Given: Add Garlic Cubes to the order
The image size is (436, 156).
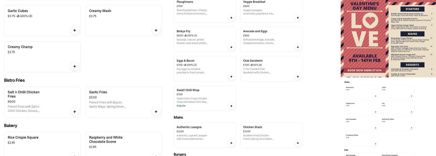Looking at the screenshot, I should click(74, 30).
